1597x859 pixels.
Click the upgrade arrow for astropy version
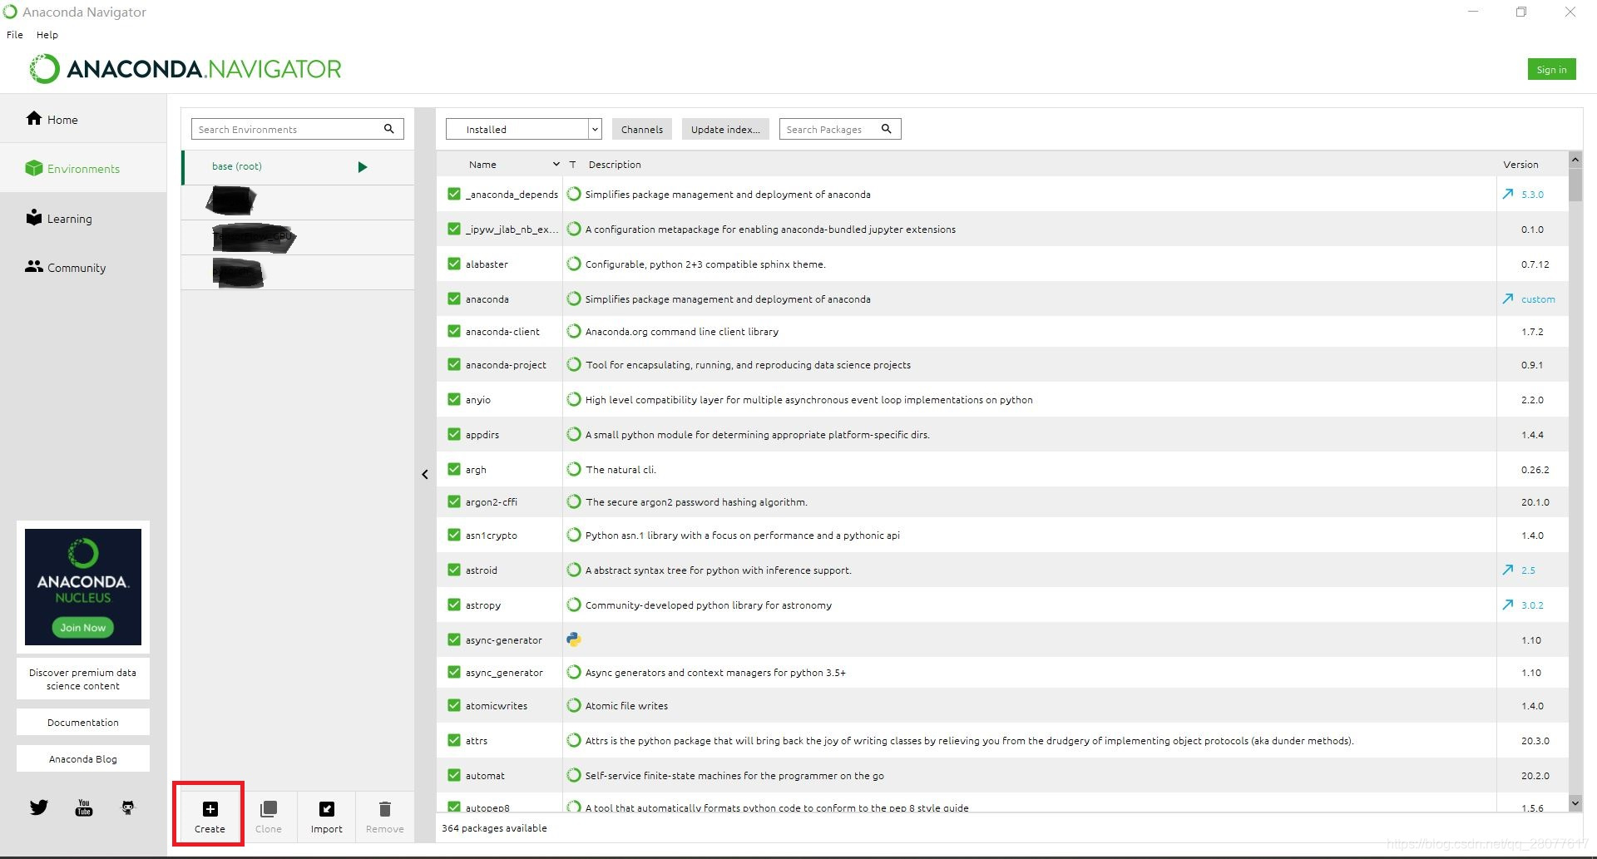1508,605
